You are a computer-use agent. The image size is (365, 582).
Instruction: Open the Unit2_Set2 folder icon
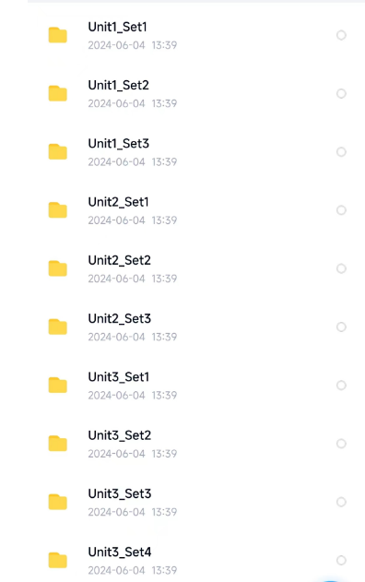point(57,268)
